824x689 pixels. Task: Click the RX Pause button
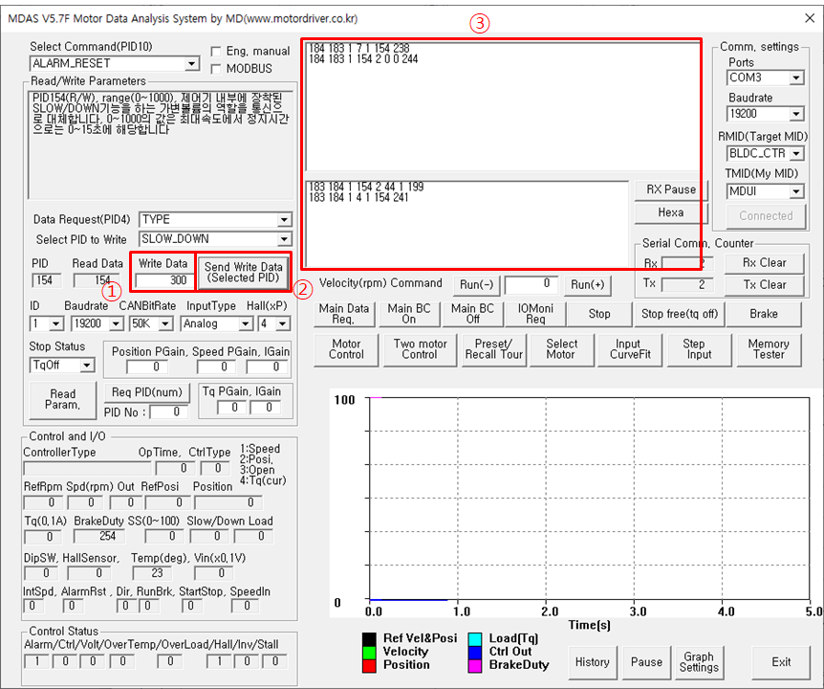pos(671,189)
